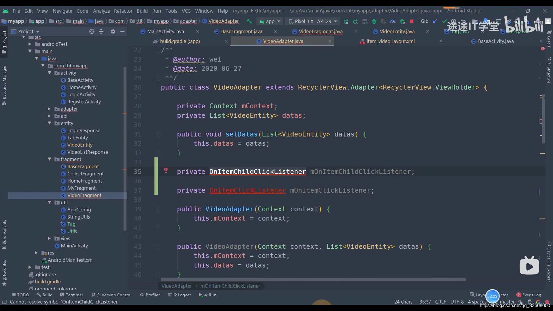Open the Profiler tool window
553x311 pixels.
coord(149,295)
